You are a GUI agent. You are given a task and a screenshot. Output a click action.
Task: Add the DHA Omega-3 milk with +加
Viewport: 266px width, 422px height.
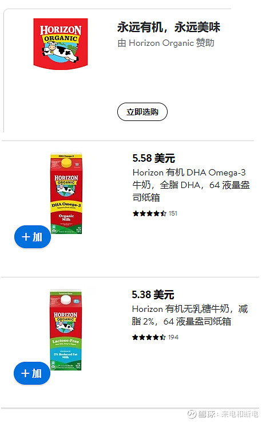coord(33,237)
